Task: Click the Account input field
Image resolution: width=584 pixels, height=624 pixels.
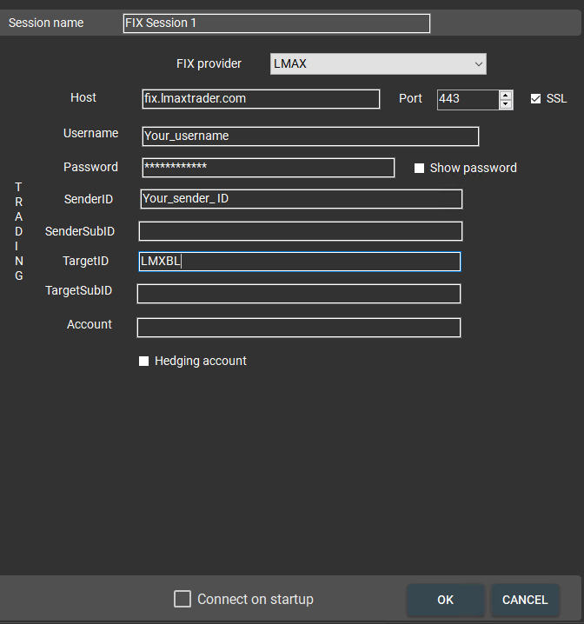Action: [299, 328]
